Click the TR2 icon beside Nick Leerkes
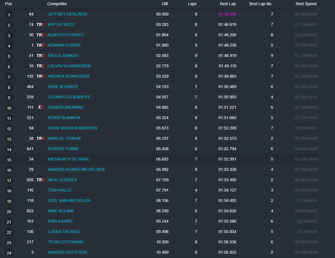This screenshot has width=335, height=258. (41, 180)
